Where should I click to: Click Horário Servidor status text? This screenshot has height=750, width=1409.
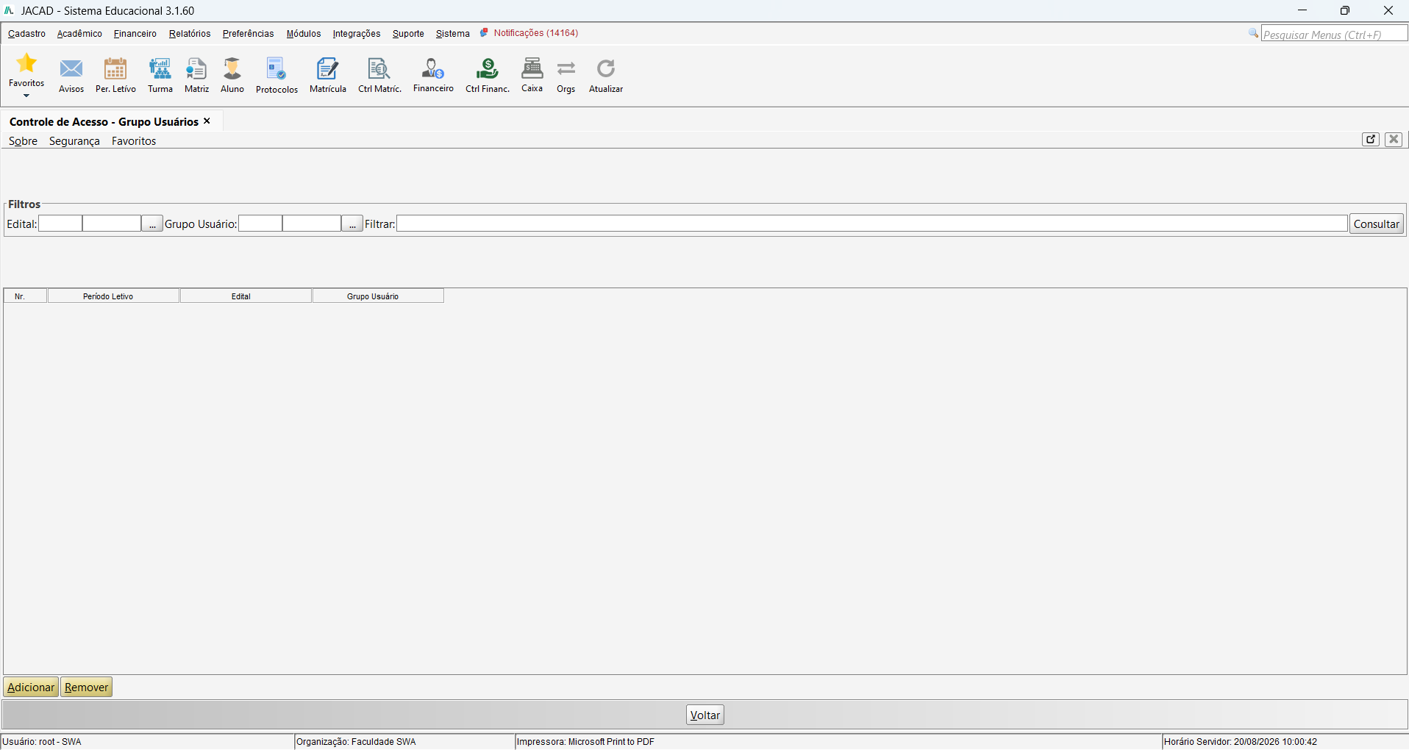click(x=1241, y=742)
